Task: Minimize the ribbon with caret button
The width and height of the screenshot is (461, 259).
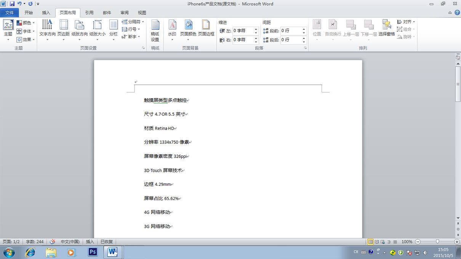Action: coord(450,13)
